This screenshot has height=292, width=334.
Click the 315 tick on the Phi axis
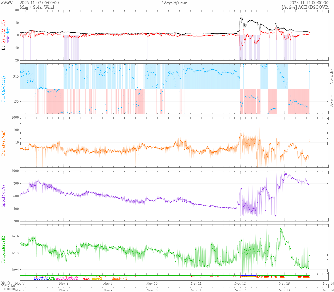point(16,76)
